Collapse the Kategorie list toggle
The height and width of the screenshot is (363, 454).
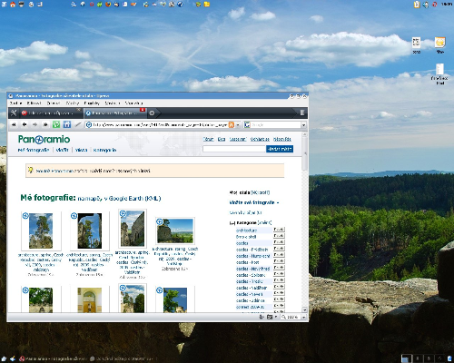click(x=232, y=223)
